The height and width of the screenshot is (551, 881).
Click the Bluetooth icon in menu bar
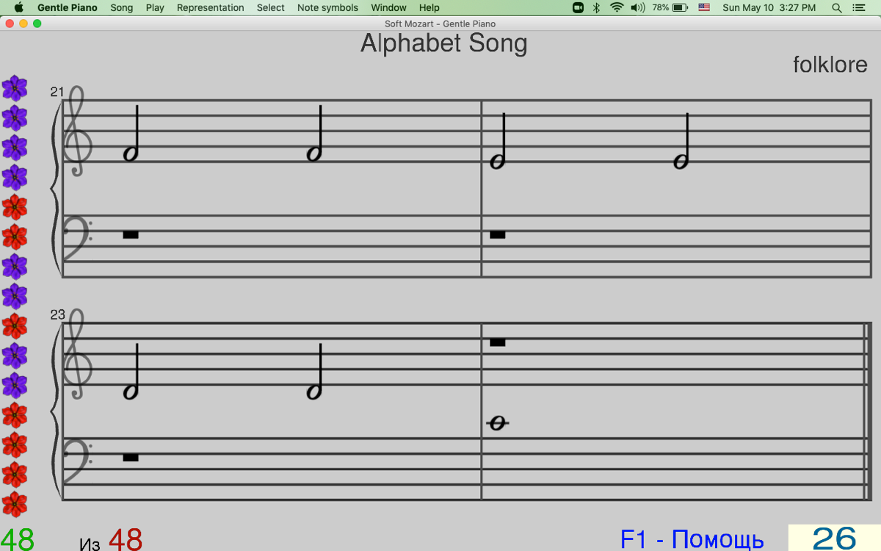(x=597, y=7)
